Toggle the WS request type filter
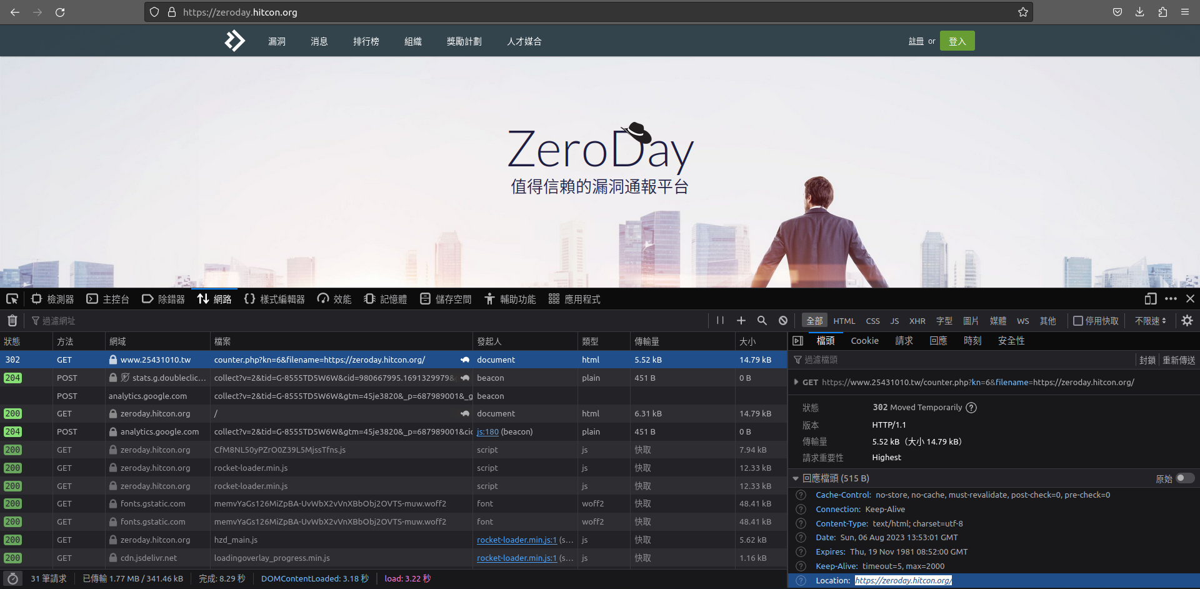This screenshot has width=1200, height=589. 1023,321
